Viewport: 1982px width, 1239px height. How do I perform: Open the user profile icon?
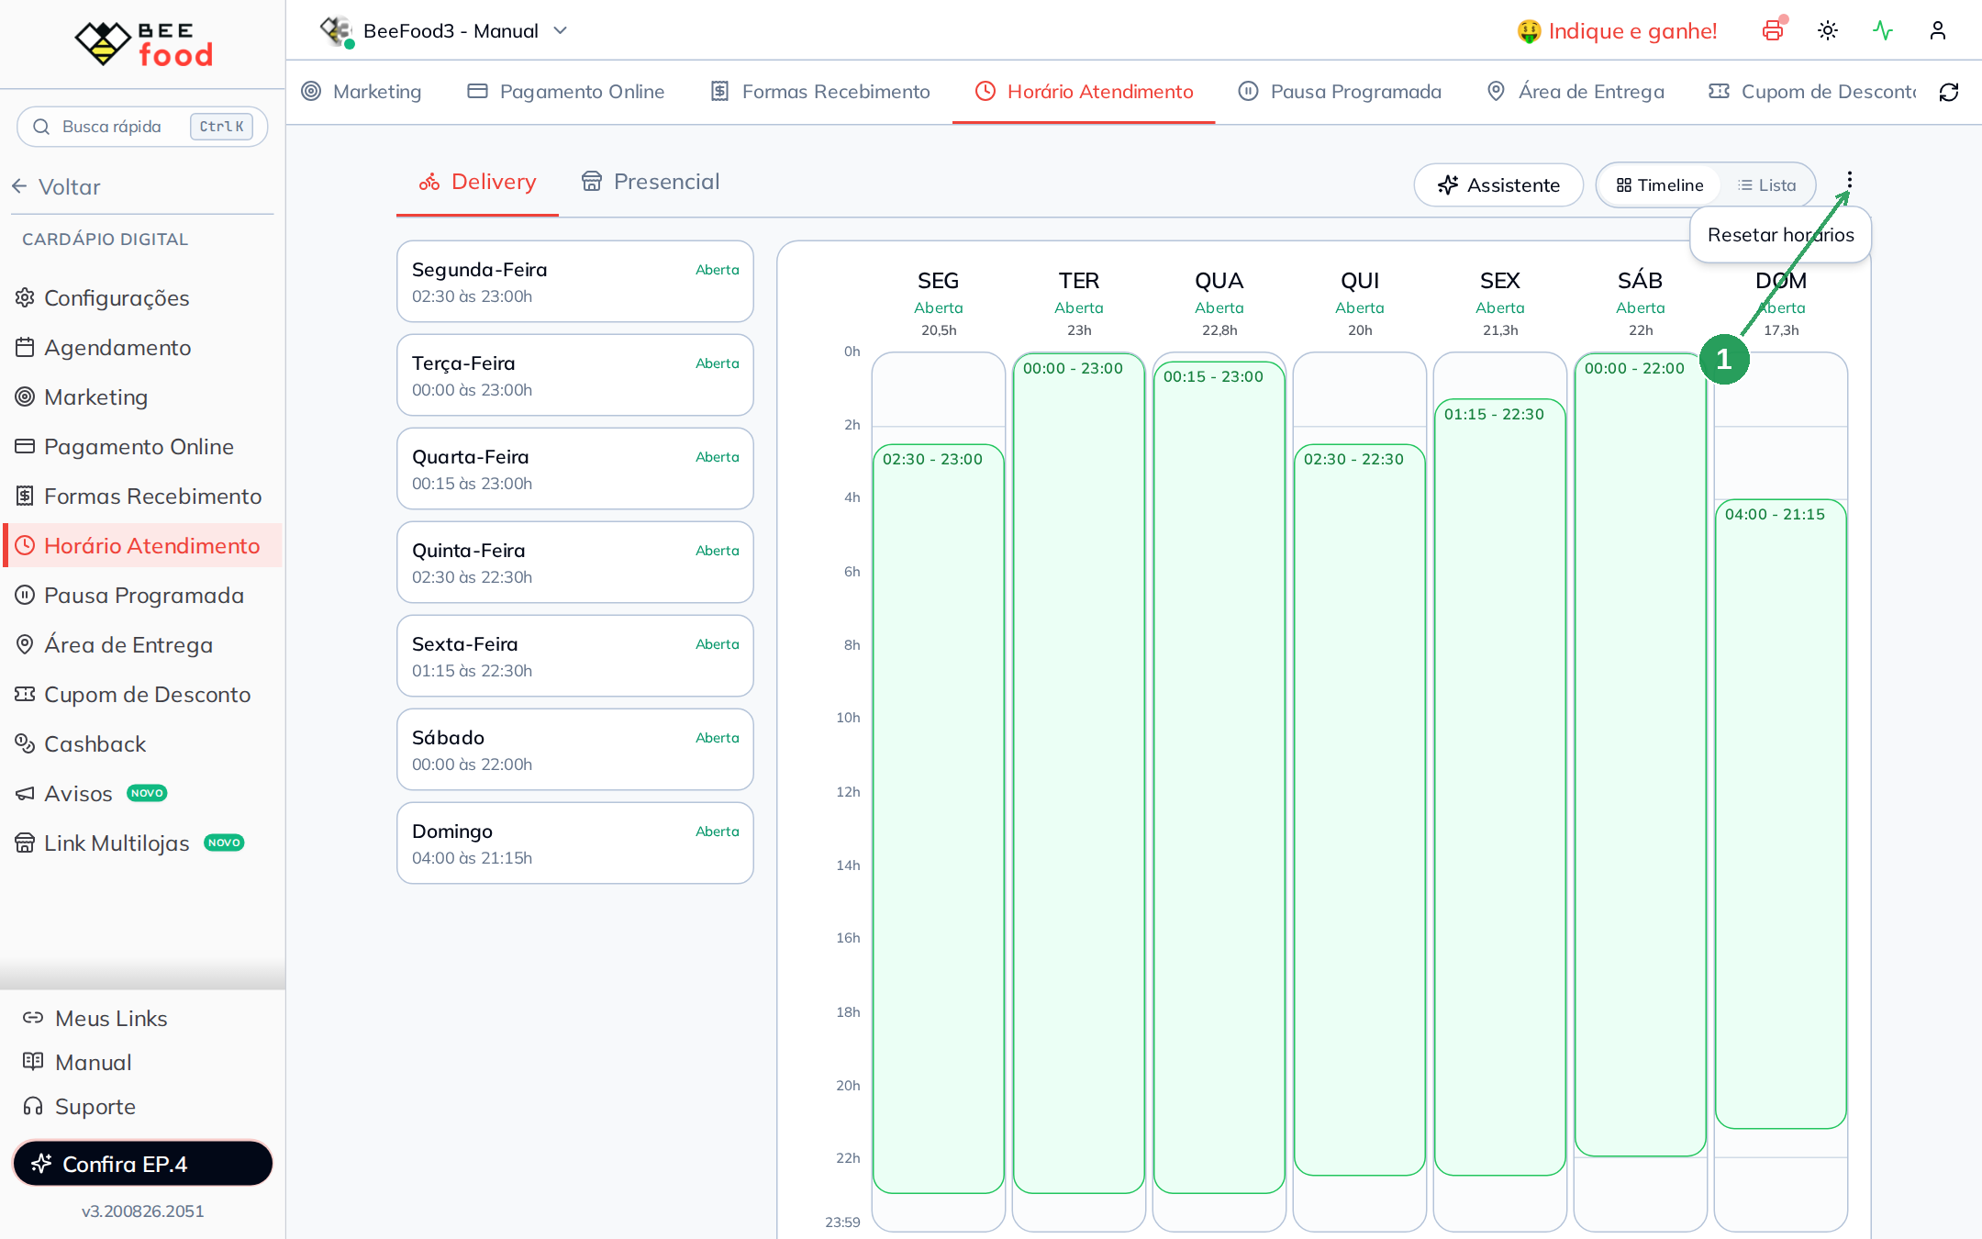[1938, 30]
